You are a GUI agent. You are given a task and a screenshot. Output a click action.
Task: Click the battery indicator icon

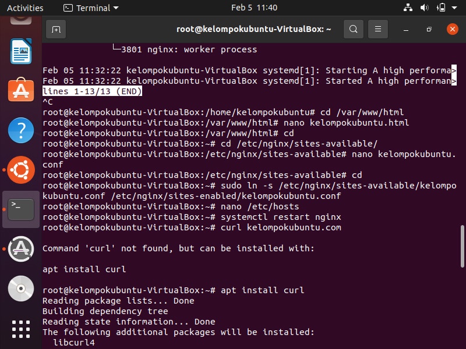pos(441,8)
